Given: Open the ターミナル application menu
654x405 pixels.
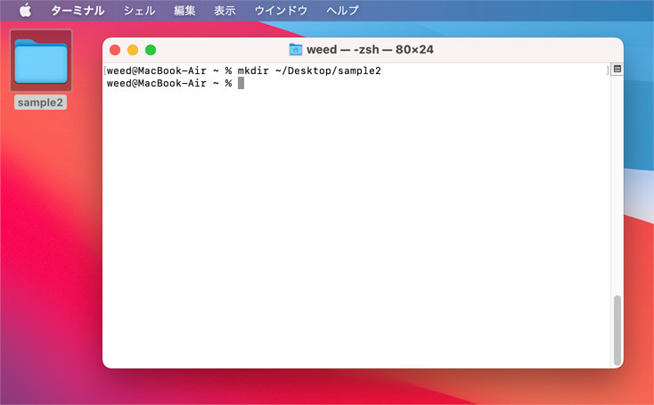Looking at the screenshot, I should click(x=78, y=11).
